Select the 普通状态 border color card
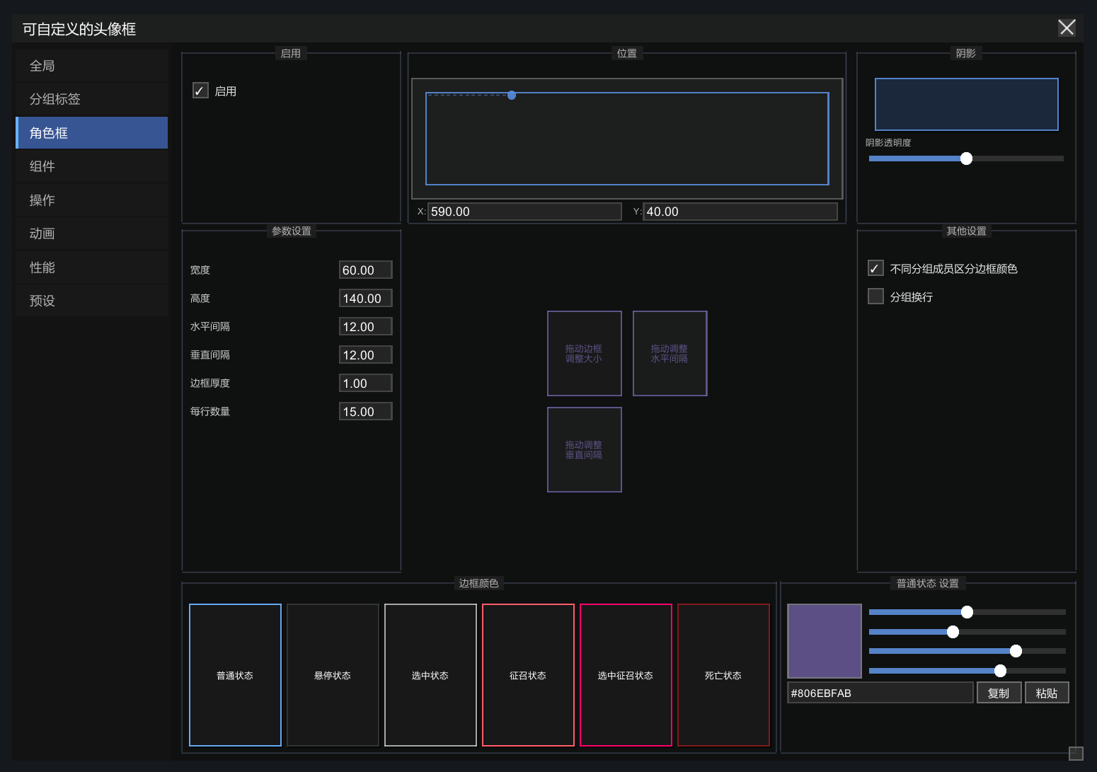Screen dimensions: 1097x772 pos(235,675)
